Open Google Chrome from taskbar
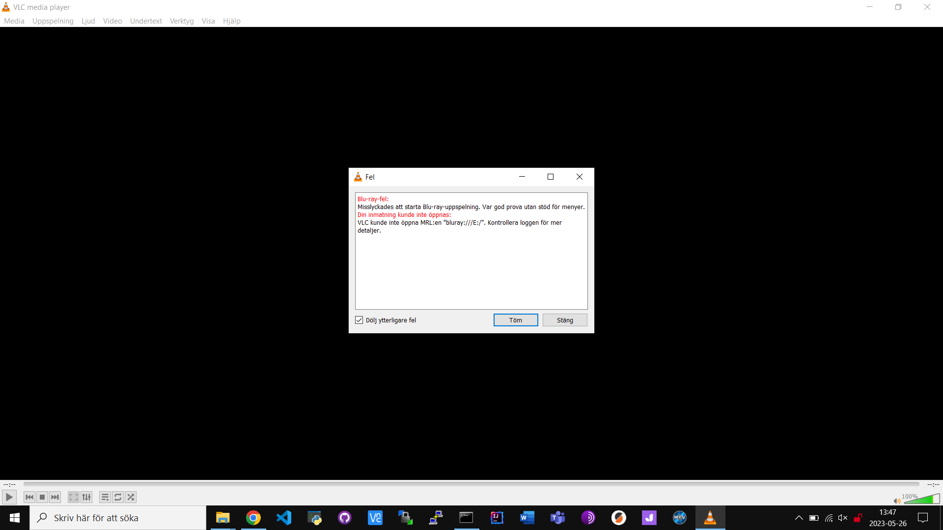The image size is (943, 530). click(x=253, y=518)
